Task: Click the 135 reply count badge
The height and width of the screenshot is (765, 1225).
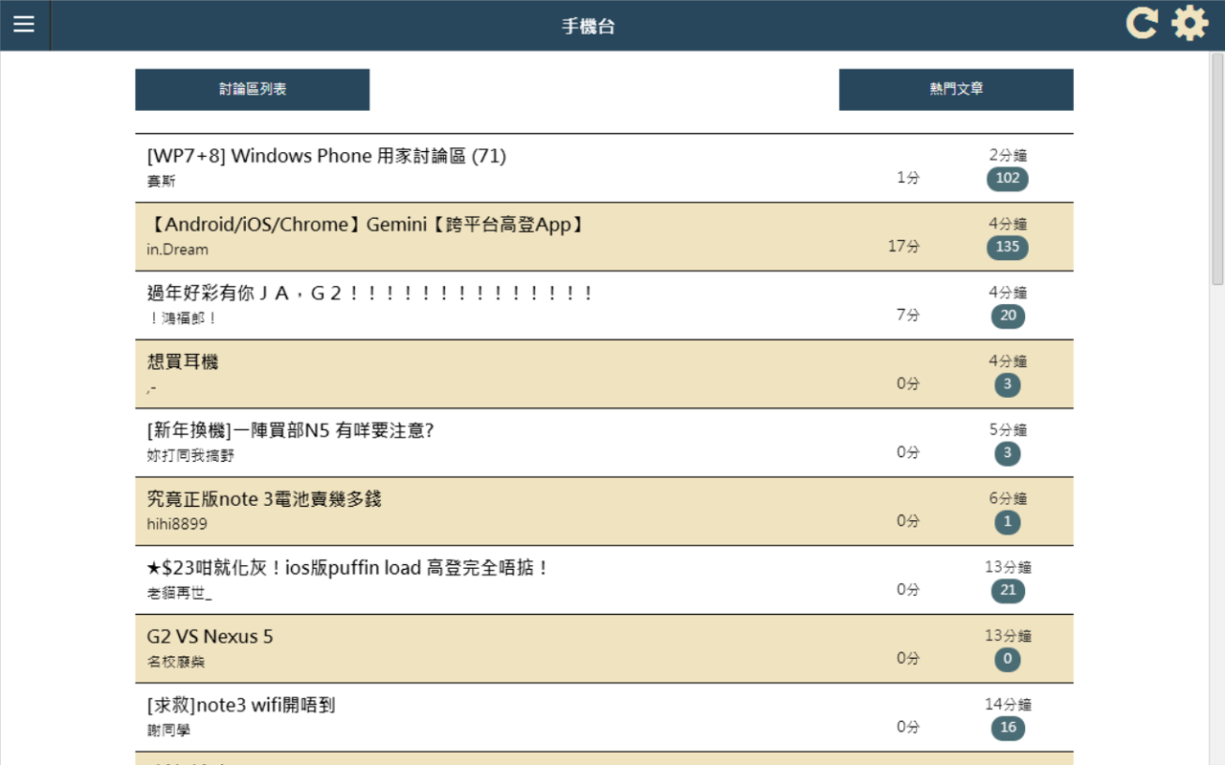Action: click(1008, 248)
